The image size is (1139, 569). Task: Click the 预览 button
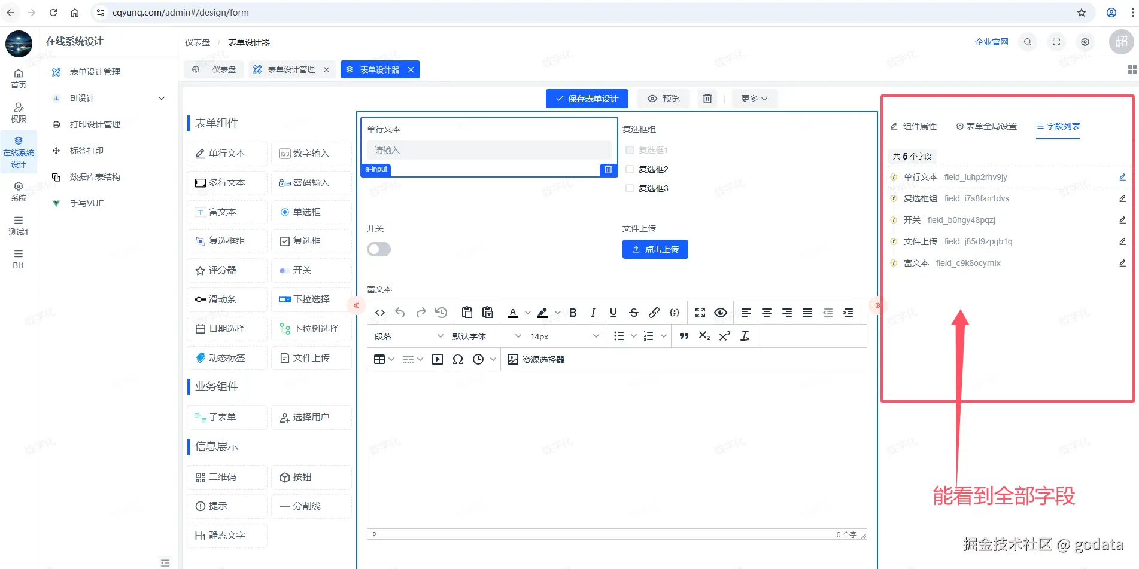pos(664,99)
